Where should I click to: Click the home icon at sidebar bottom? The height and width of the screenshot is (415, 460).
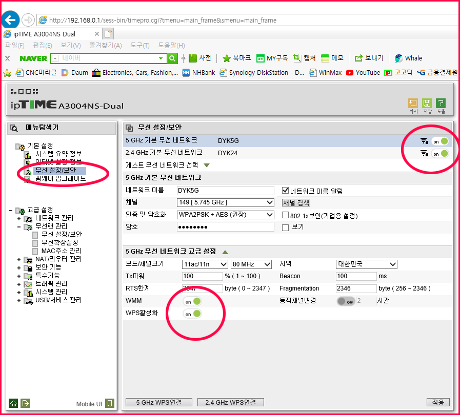(13, 403)
